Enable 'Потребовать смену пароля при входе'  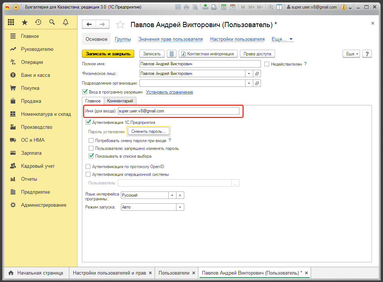pyautogui.click(x=91, y=141)
